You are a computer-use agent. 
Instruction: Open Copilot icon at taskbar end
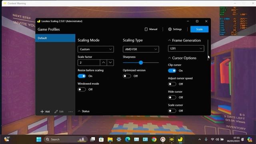(x=250, y=140)
